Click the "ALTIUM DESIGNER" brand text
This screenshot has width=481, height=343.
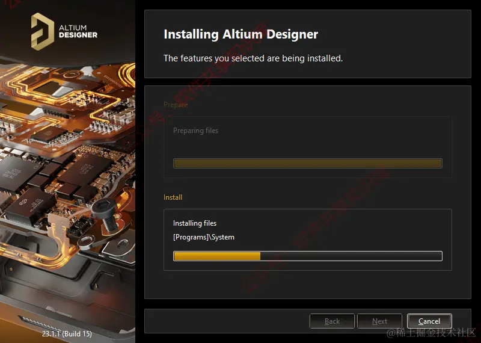tap(78, 31)
